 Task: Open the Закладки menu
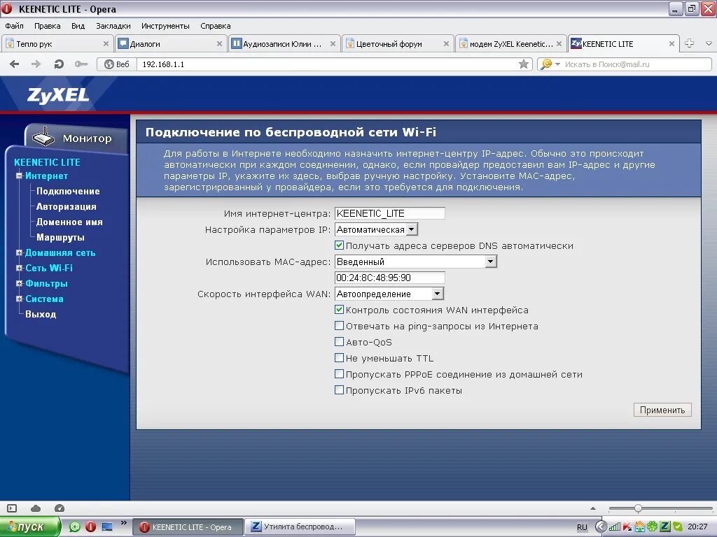(113, 26)
